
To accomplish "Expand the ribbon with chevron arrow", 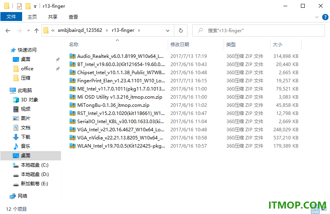I will tap(316, 17).
